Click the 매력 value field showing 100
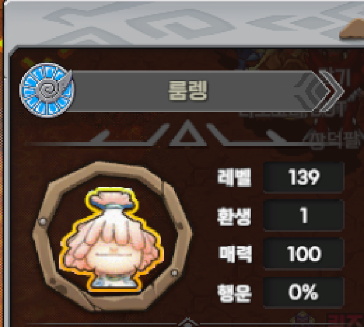364x327 pixels. (x=304, y=253)
